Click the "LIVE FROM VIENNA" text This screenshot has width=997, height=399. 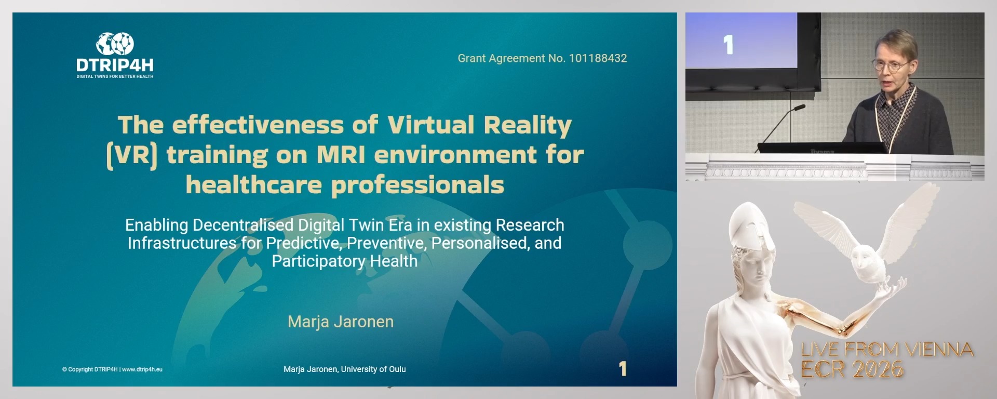pos(887,350)
